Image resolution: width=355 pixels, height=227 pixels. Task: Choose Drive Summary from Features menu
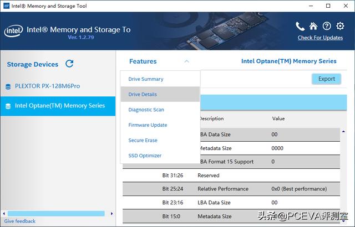click(160, 79)
